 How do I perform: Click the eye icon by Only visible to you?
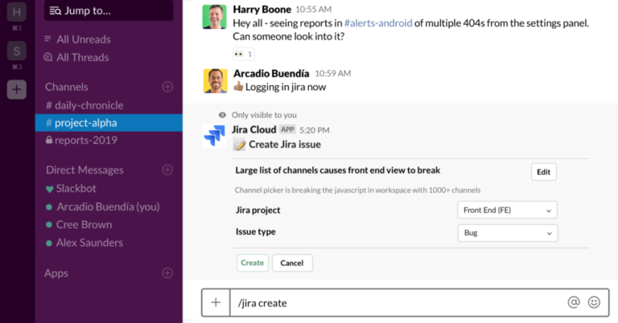coord(222,115)
